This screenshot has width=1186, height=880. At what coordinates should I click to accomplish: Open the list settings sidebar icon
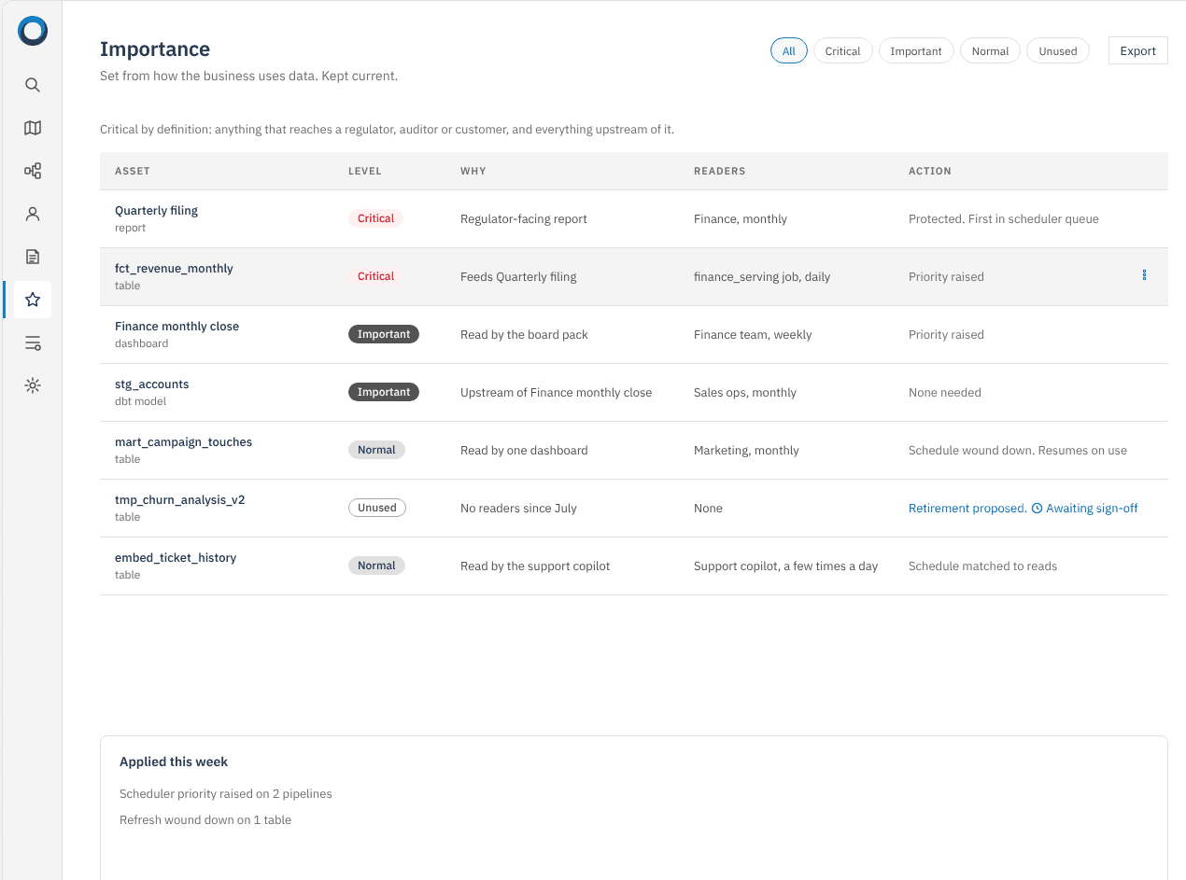pos(33,342)
